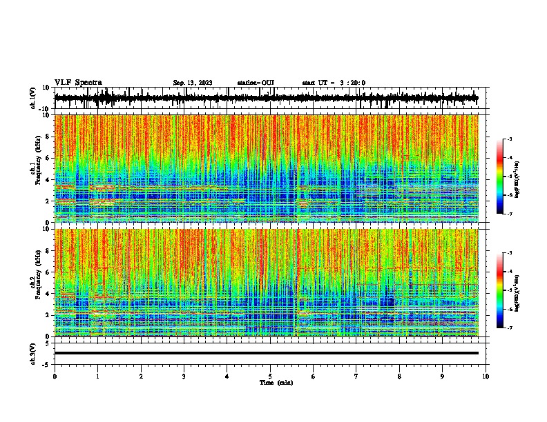Click inside the ch.2 spectrogram panel

coord(266,283)
